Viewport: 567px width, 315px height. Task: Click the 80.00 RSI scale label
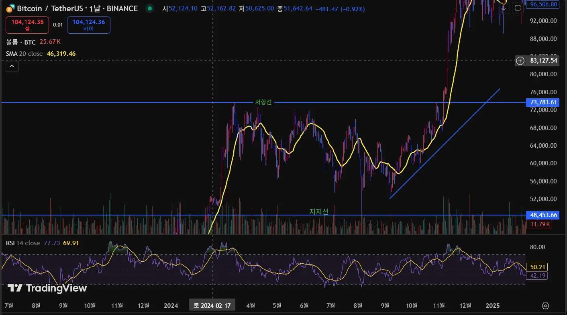point(538,247)
